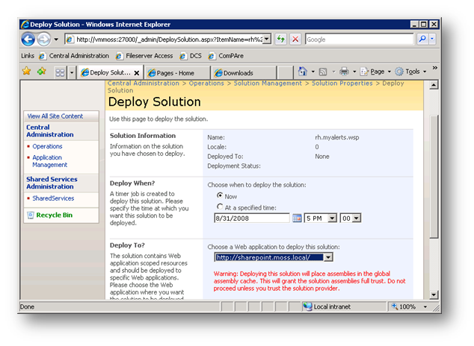474x346 pixels.
Task: Open Application Management in the sidebar
Action: click(x=50, y=161)
